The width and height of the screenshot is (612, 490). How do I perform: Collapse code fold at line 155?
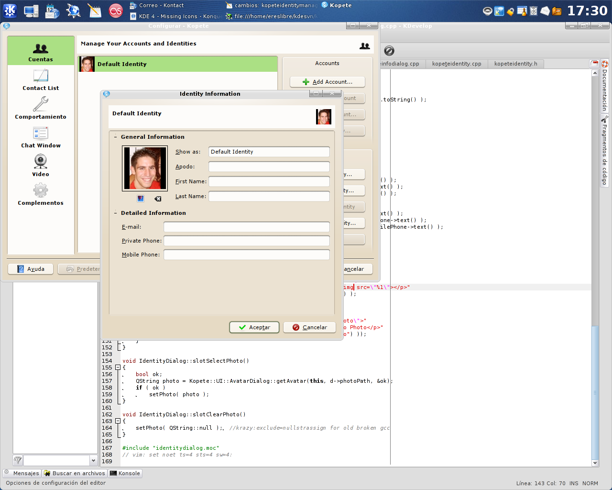click(x=118, y=367)
